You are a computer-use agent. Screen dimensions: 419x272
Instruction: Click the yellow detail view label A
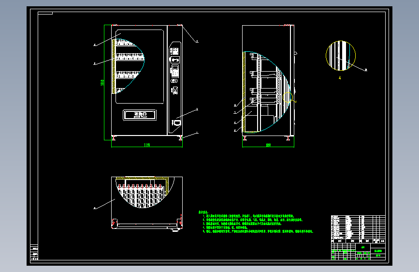coord(340,78)
